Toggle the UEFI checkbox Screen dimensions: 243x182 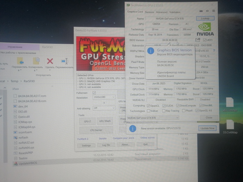[204, 40]
